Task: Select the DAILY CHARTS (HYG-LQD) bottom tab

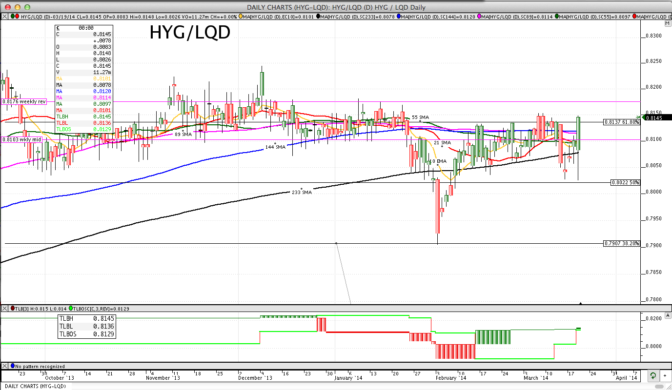Action: (x=36, y=386)
